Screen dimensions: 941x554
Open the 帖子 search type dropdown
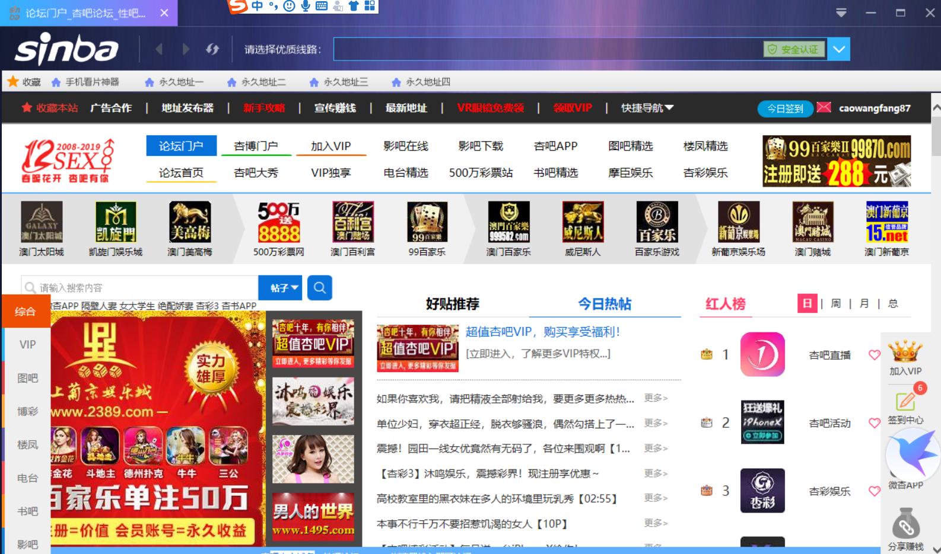pos(281,287)
